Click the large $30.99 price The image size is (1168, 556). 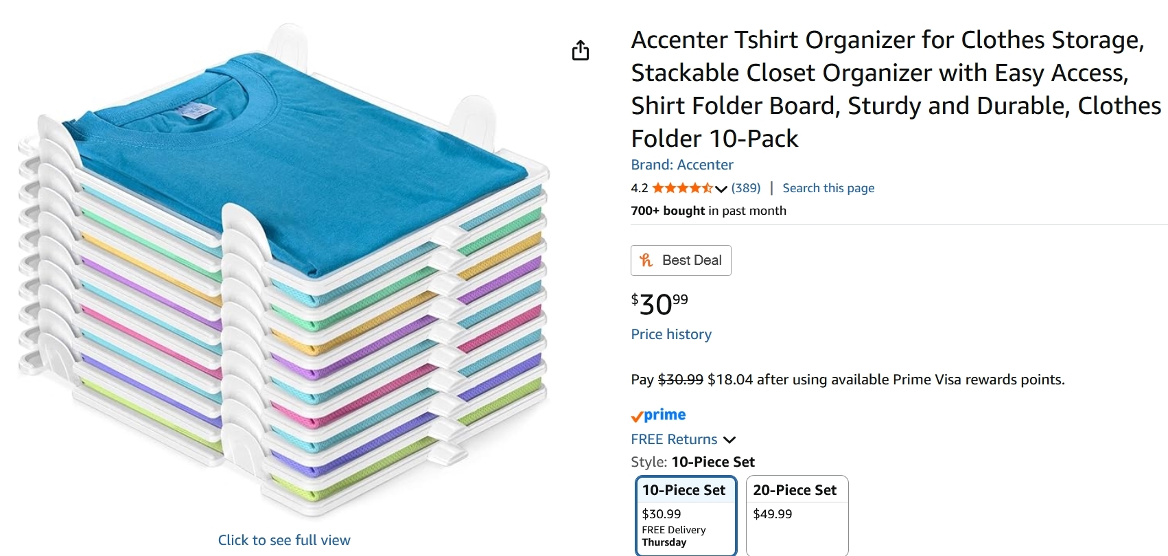pos(659,304)
